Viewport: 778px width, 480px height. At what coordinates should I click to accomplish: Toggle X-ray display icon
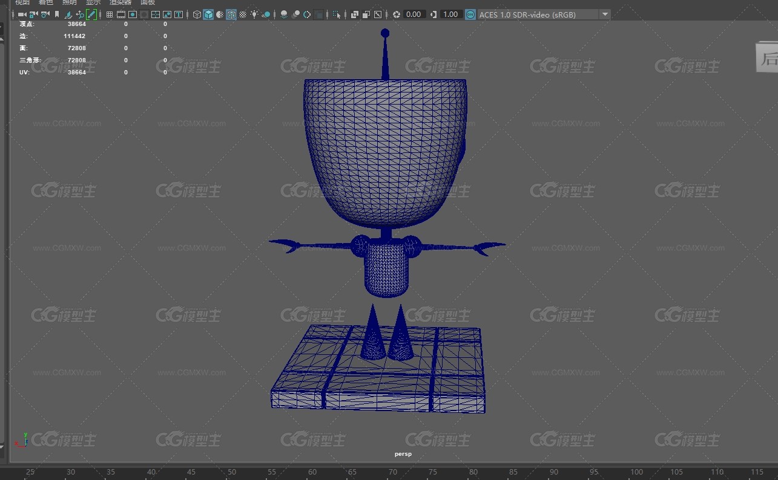tap(355, 15)
